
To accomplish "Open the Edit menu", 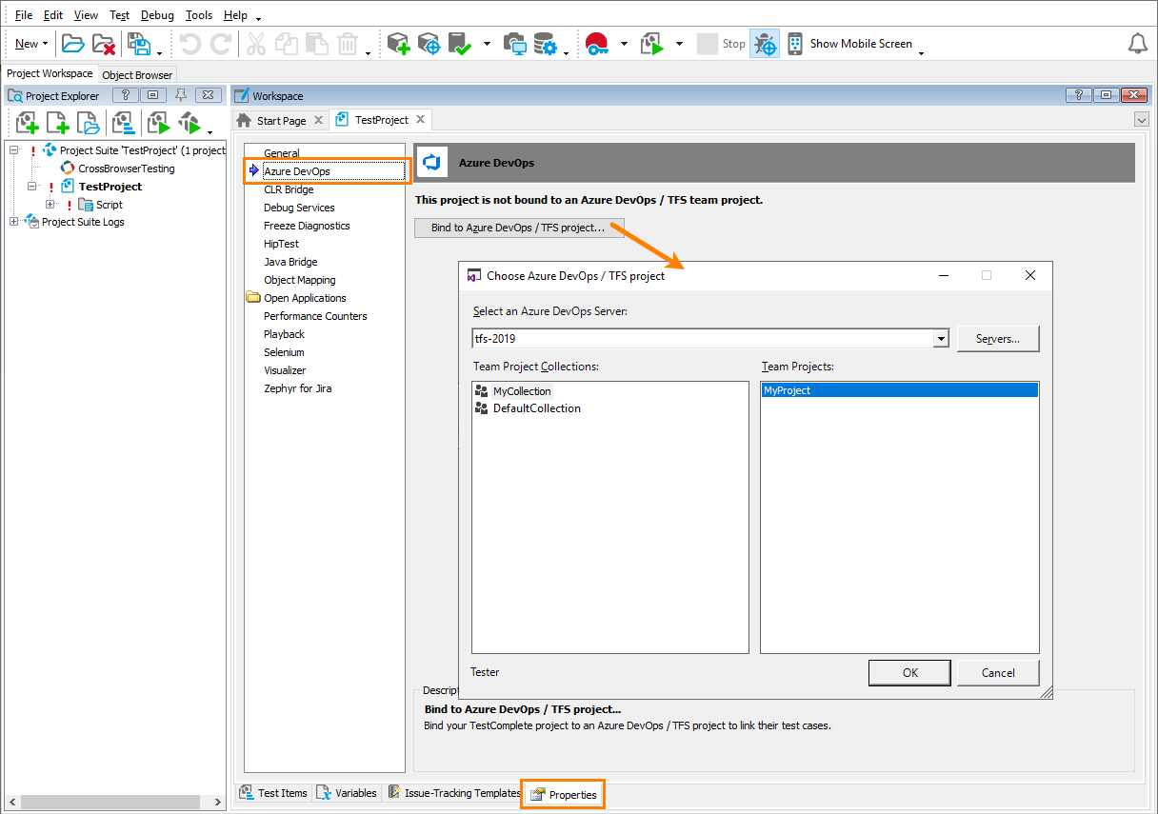I will tap(53, 15).
